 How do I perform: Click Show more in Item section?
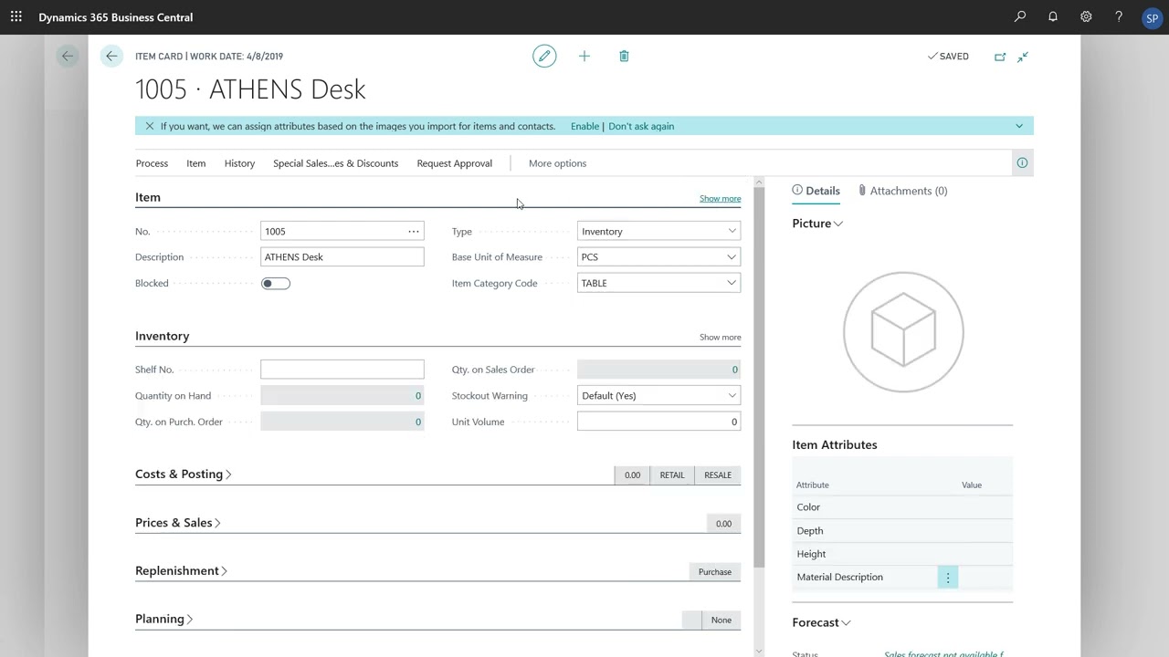click(720, 199)
